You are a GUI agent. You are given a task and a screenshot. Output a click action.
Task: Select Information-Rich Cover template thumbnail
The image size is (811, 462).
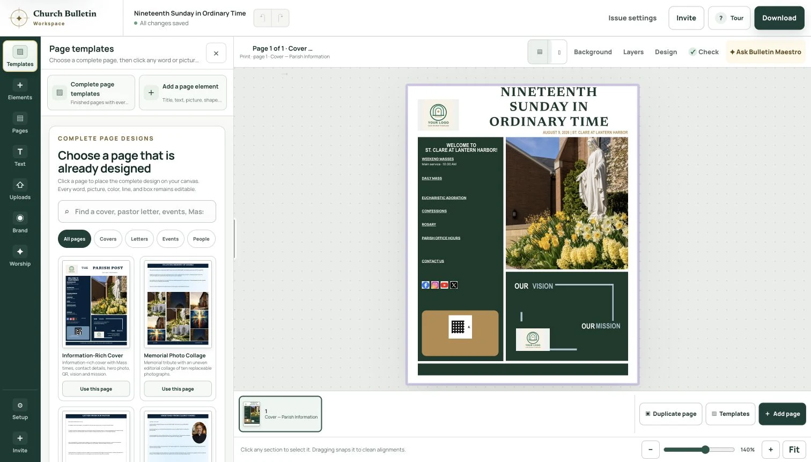(x=96, y=304)
